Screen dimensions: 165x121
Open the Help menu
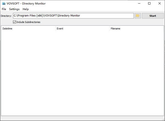[26, 9]
